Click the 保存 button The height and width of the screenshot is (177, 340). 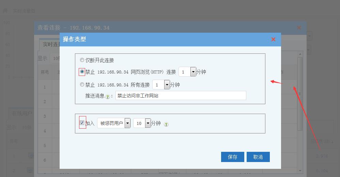232,157
